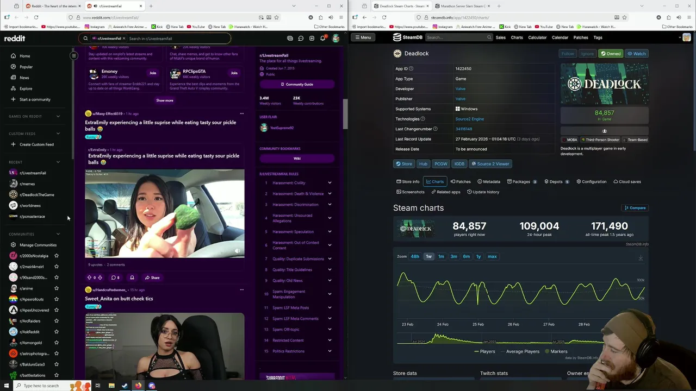Expand rule Politics Restrictions
This screenshot has height=391, width=696.
[330, 351]
